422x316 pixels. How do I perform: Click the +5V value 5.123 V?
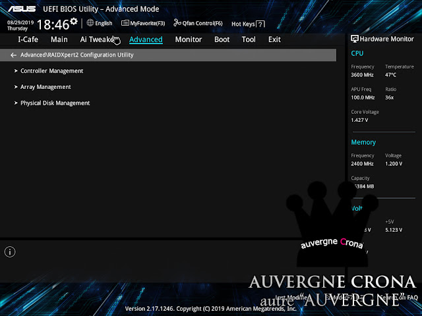coord(394,230)
